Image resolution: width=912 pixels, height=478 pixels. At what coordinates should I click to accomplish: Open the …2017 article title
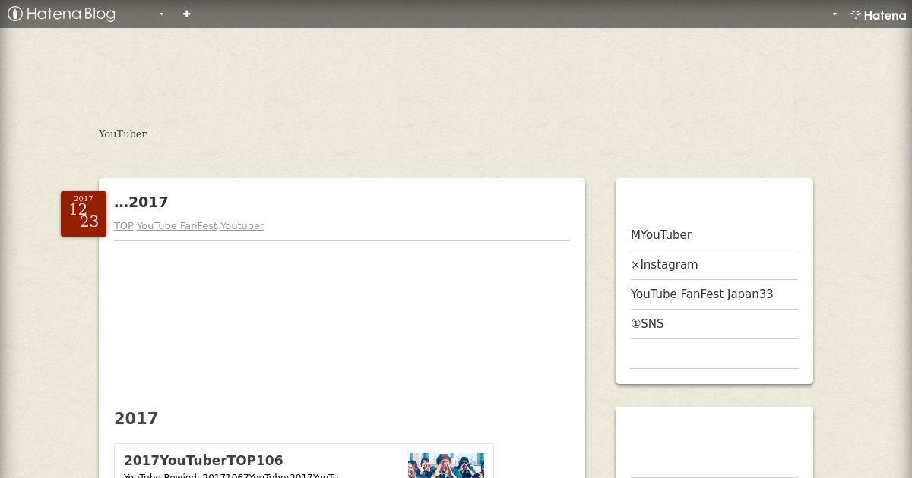tap(141, 202)
